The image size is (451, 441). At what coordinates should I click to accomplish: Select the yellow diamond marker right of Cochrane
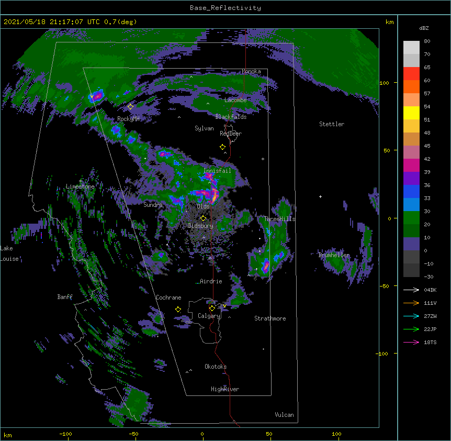pyautogui.click(x=178, y=310)
